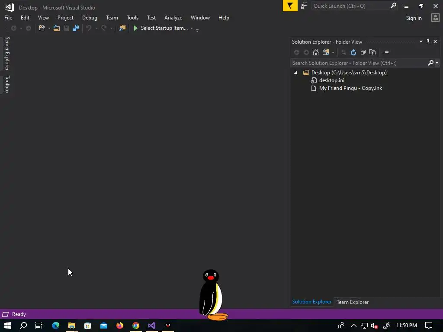Open the Redo history dropdown arrow
This screenshot has height=332, width=443.
[111, 28]
